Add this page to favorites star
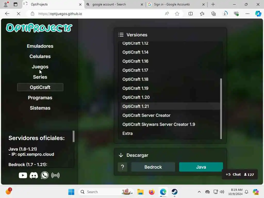Screen dimensions: 264x198 click(177, 14)
